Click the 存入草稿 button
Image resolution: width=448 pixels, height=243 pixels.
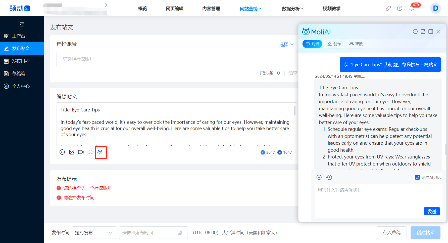click(x=391, y=233)
